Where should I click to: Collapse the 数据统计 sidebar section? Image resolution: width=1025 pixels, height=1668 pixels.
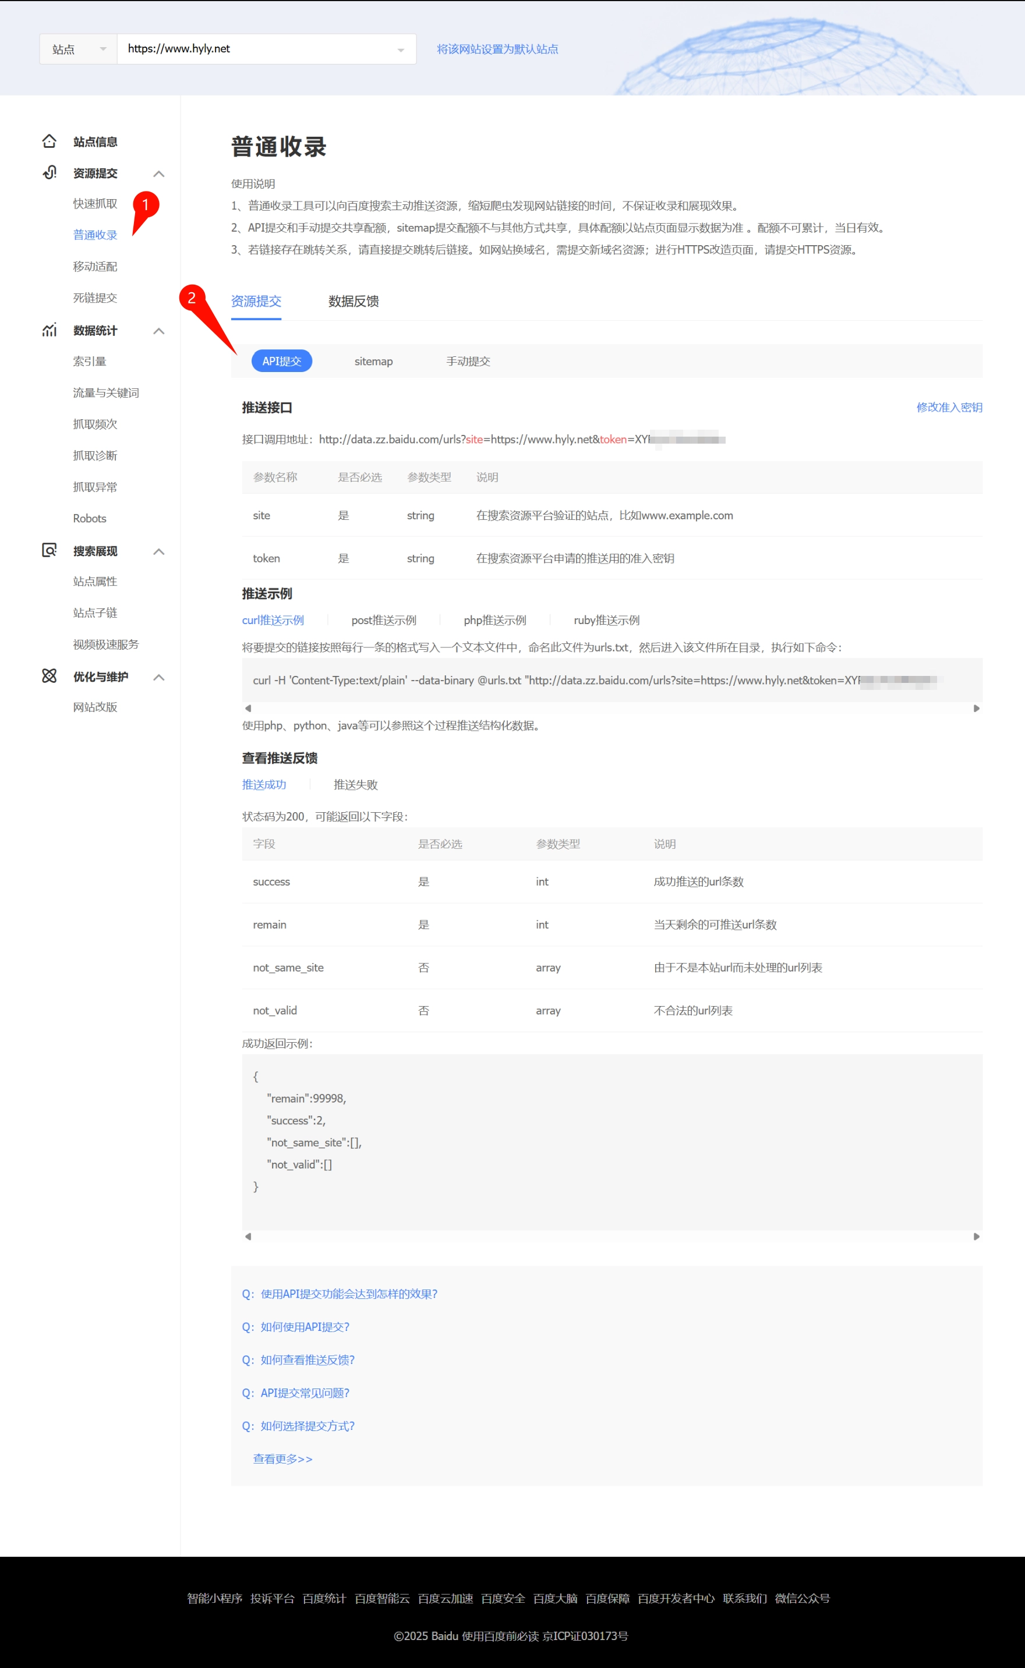tap(158, 331)
